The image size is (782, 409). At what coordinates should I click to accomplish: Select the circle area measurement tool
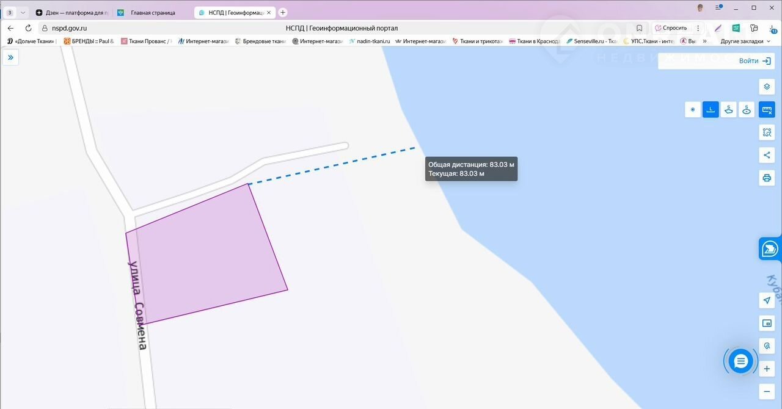[x=747, y=110]
